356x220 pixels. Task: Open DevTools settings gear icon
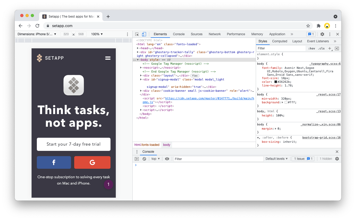click(x=322, y=34)
